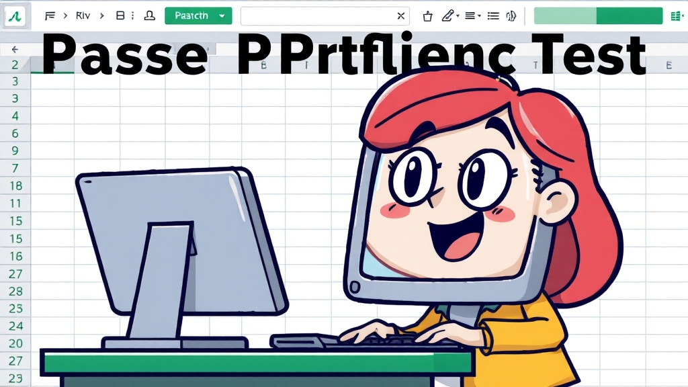This screenshot has width=688, height=387.
Task: Clear the search box with the X
Action: (x=400, y=15)
